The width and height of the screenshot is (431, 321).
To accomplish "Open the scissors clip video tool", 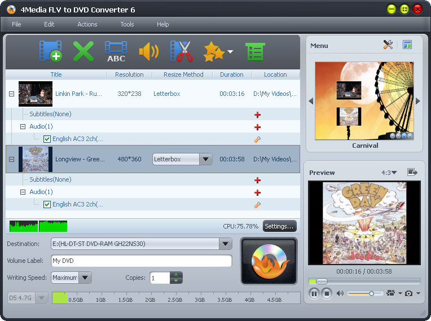I will point(181,51).
